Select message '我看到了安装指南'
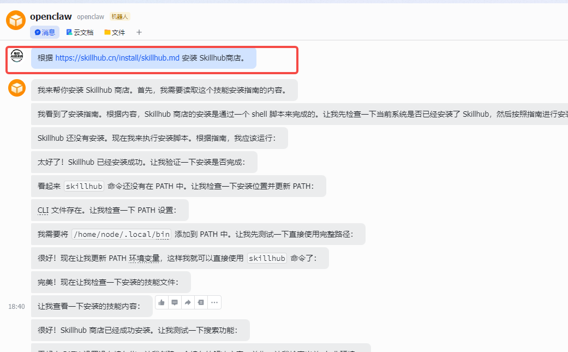568x352 pixels. coord(300,114)
